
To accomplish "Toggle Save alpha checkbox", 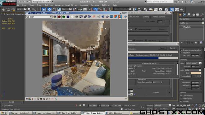I will 146,40.
